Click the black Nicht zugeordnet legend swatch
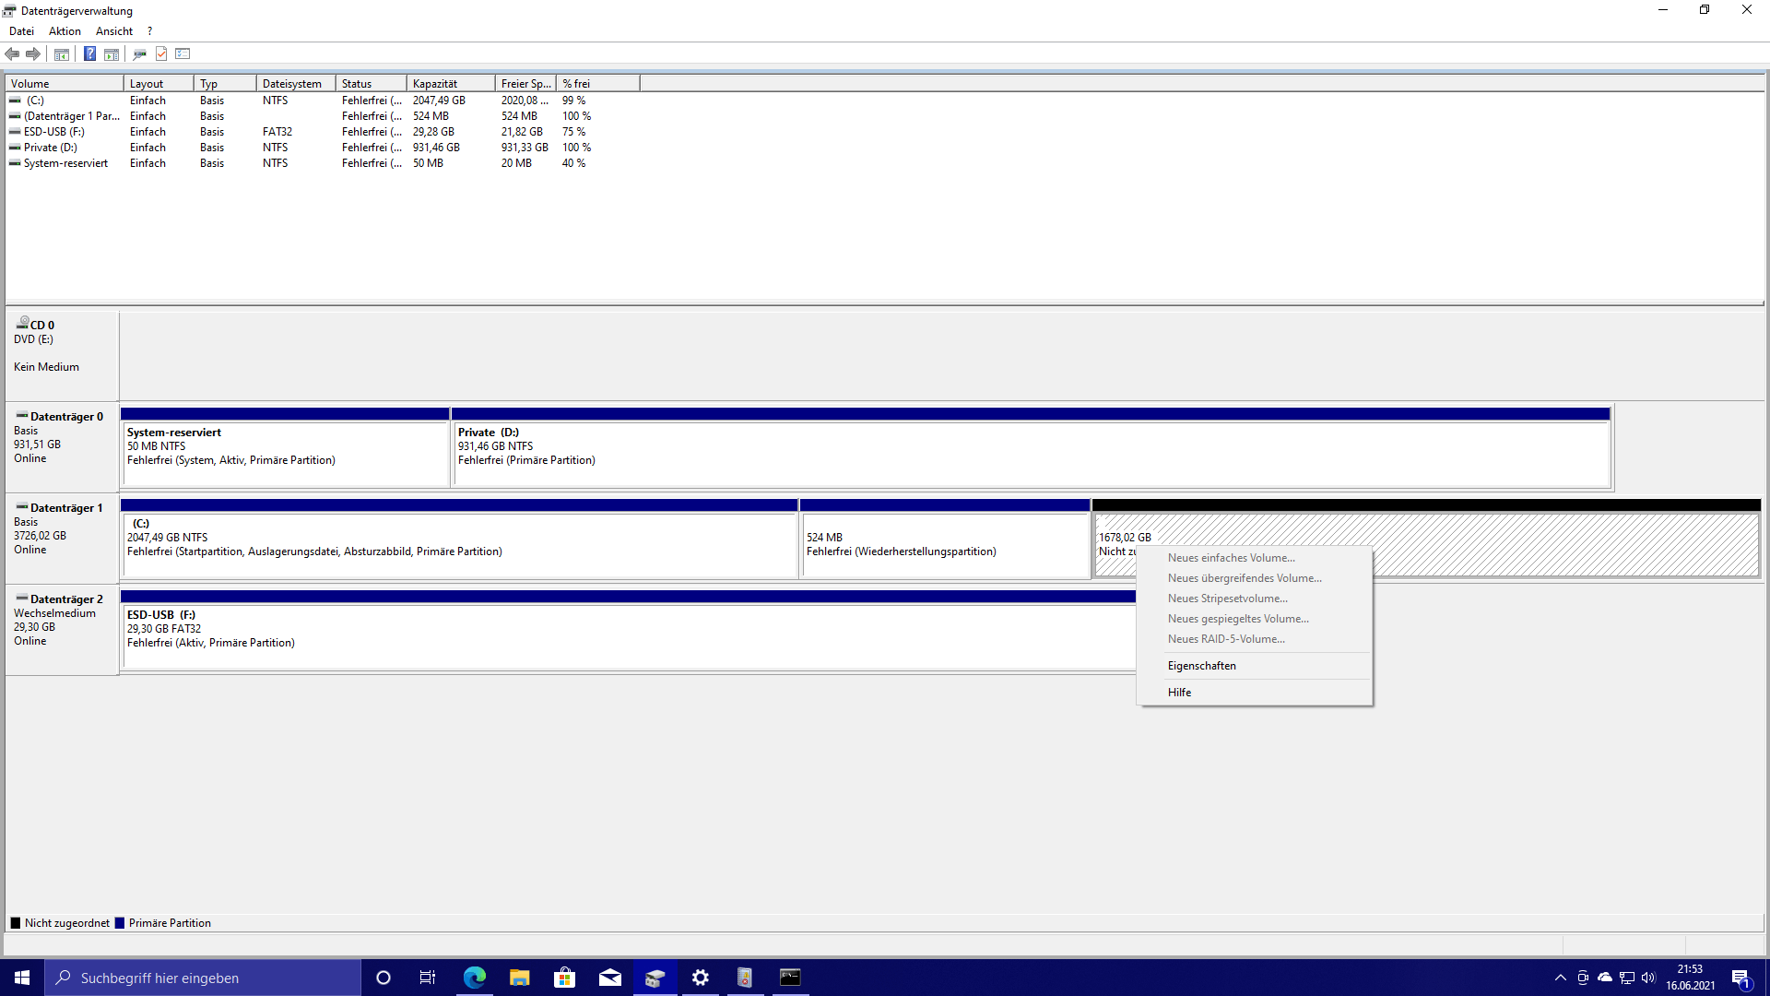 click(15, 923)
